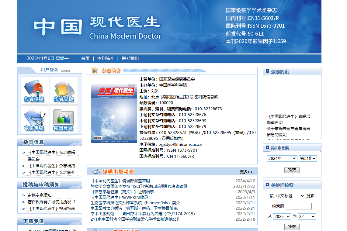The image size is (347, 231).
Task: Open the 中文标题 search field dropdown
Action: click(290, 196)
